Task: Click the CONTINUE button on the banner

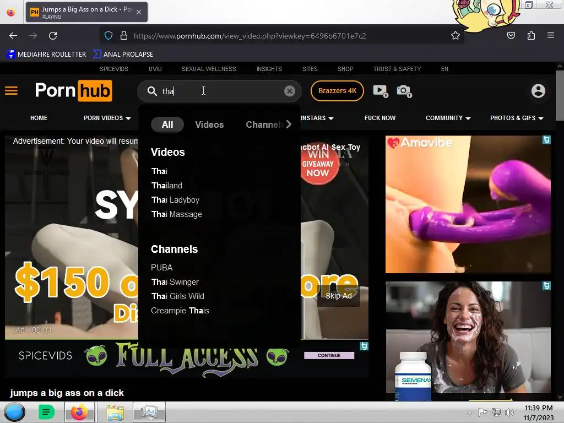Action: click(329, 355)
